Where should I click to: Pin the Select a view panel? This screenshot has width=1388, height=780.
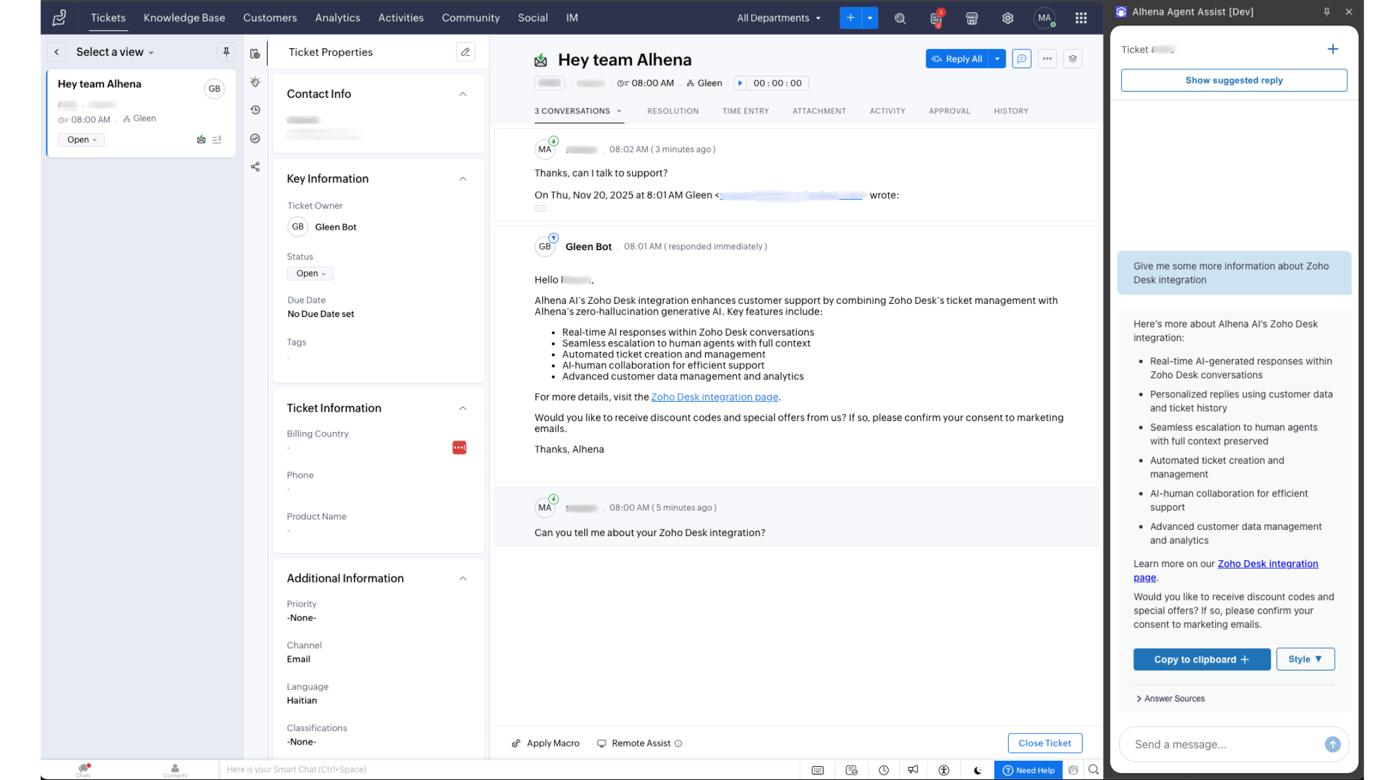pyautogui.click(x=226, y=51)
